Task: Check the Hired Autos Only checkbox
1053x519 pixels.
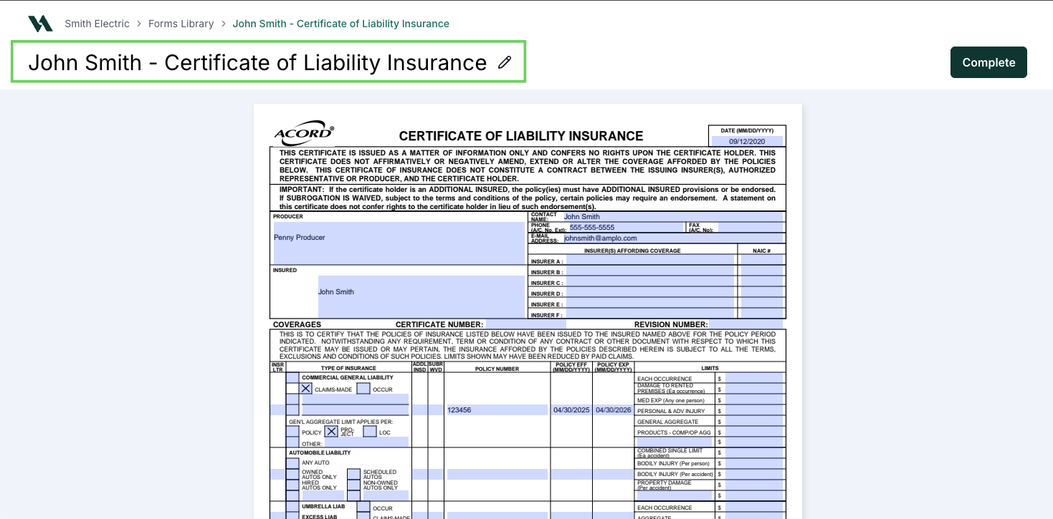Action: (292, 485)
